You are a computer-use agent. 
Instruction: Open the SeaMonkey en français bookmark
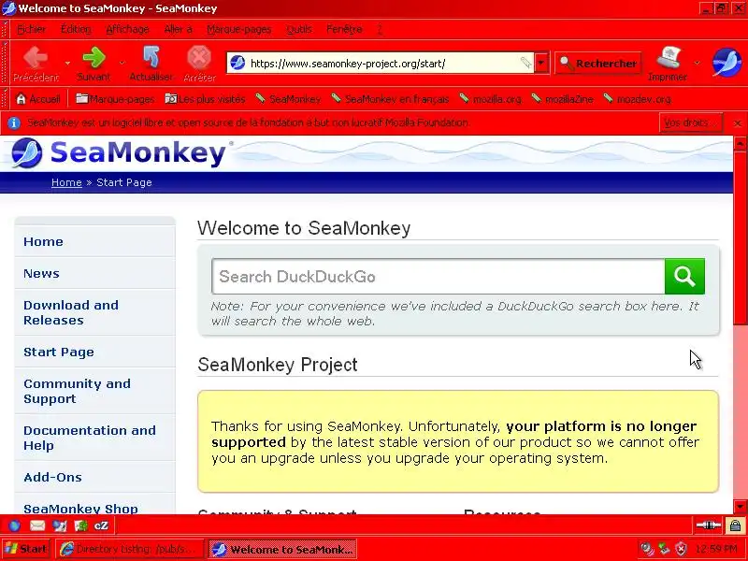(390, 99)
